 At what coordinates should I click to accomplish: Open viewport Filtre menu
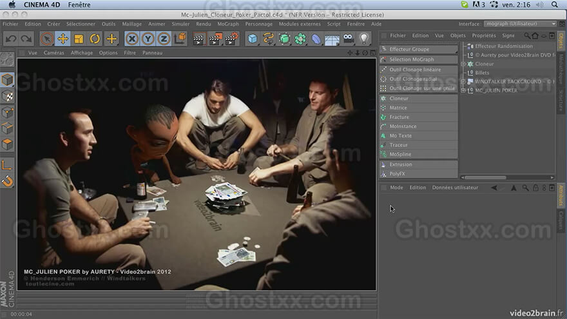(x=130, y=53)
